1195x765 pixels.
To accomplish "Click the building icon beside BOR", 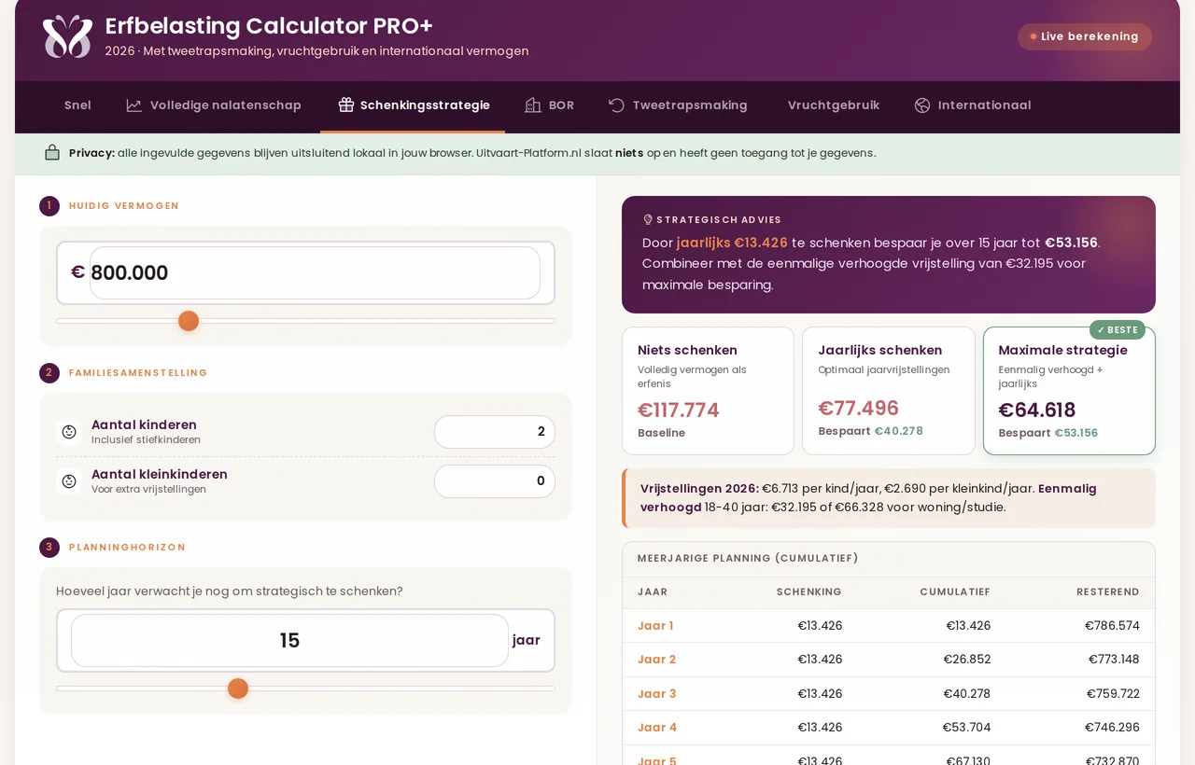I will [x=533, y=105].
